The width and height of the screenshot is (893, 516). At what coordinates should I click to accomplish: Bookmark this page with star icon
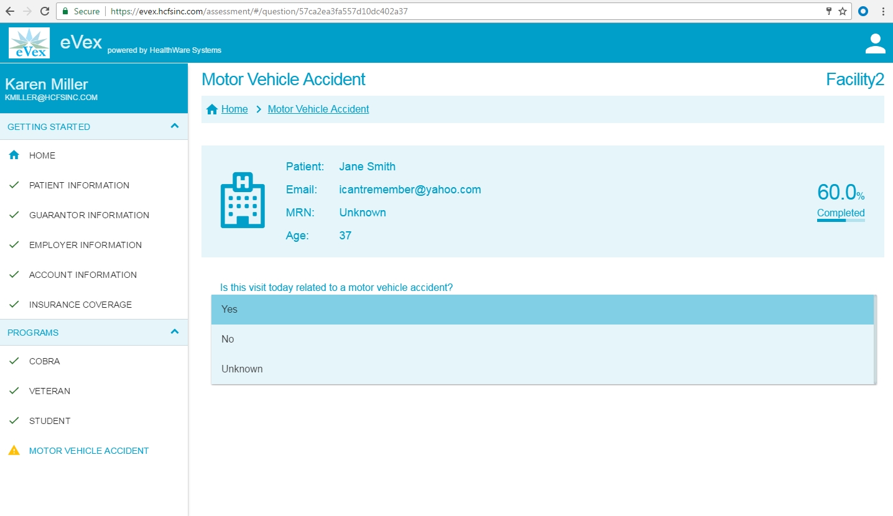[x=843, y=11]
